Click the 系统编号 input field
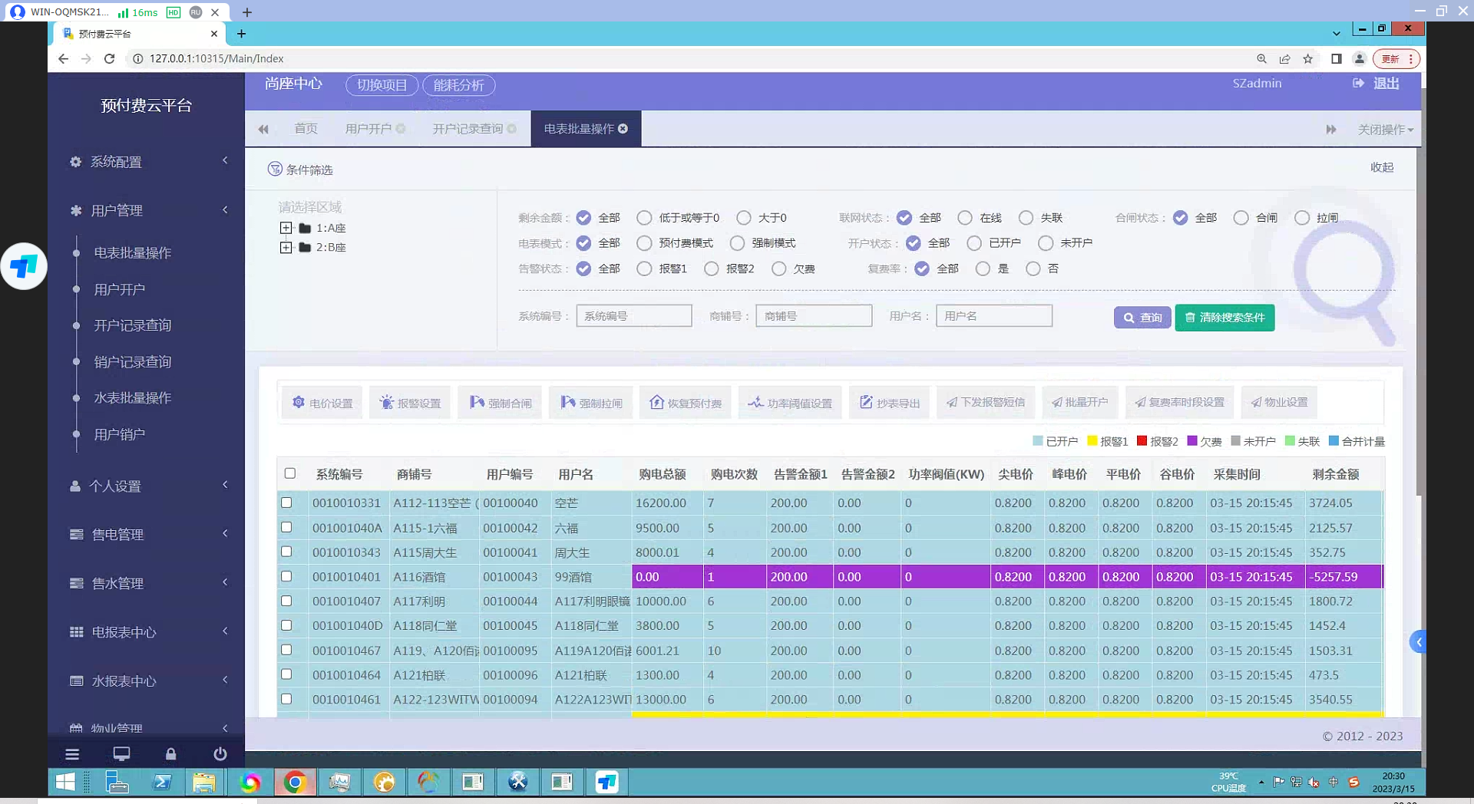This screenshot has height=804, width=1474. click(x=633, y=316)
